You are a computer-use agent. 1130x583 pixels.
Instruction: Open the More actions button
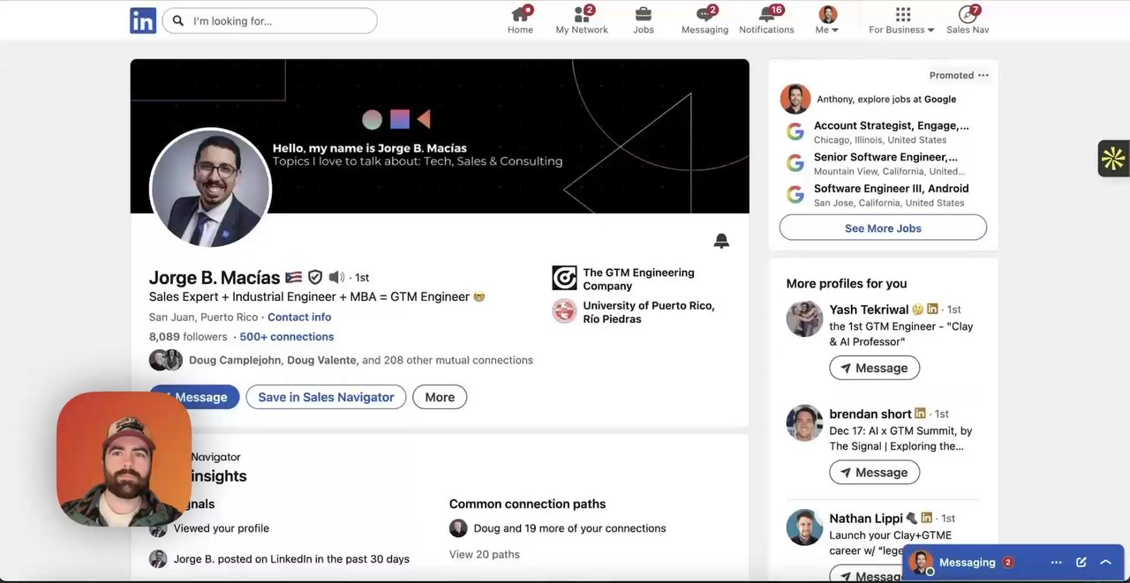pos(440,397)
